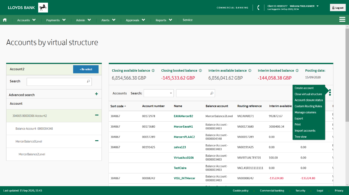The height and width of the screenshot is (195, 349).
Task: Select Balance Account -0000004348 tree row
Action: [x=54, y=129]
